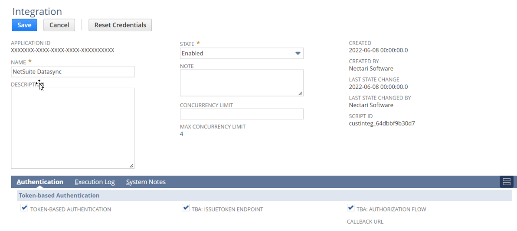The height and width of the screenshot is (231, 517).
Task: Open the State dropdown arrow
Action: (298, 53)
